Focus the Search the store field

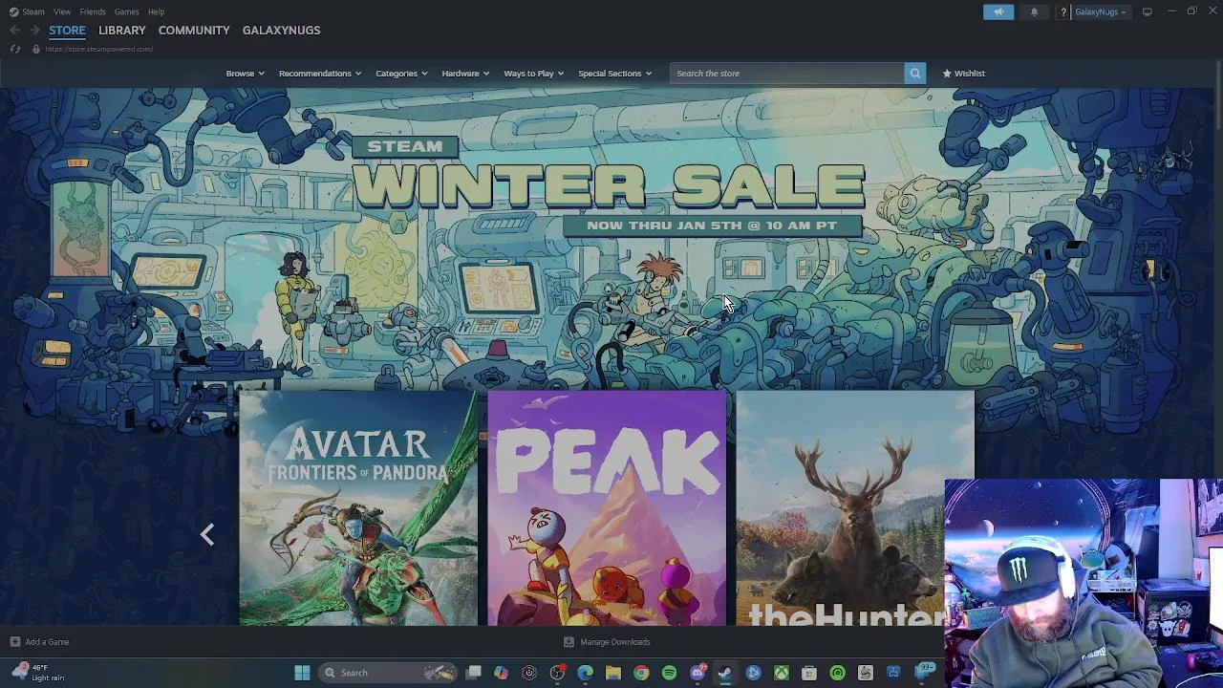point(786,74)
